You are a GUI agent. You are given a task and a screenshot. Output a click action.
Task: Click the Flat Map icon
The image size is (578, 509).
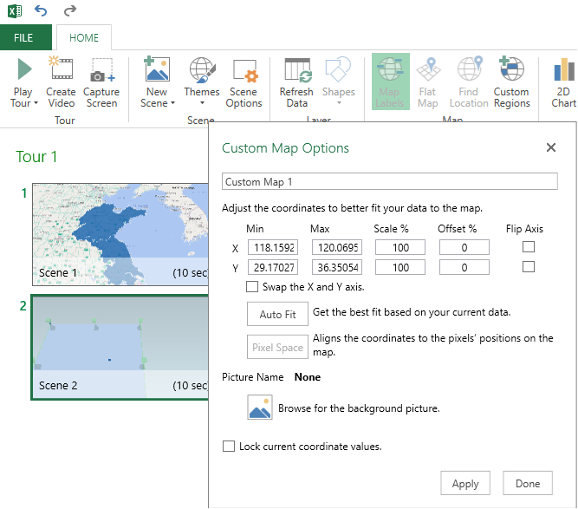tap(428, 69)
